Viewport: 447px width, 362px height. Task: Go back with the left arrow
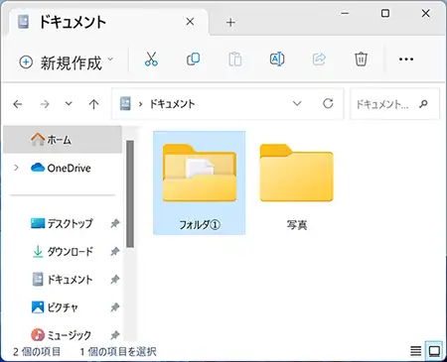click(18, 104)
